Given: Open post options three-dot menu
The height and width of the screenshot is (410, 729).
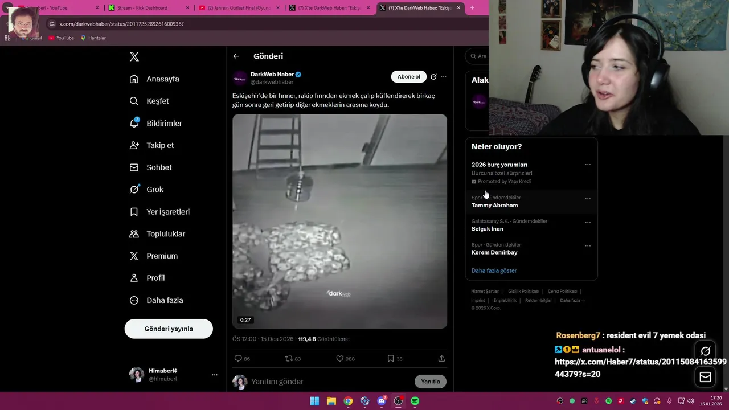Looking at the screenshot, I should pyautogui.click(x=444, y=77).
